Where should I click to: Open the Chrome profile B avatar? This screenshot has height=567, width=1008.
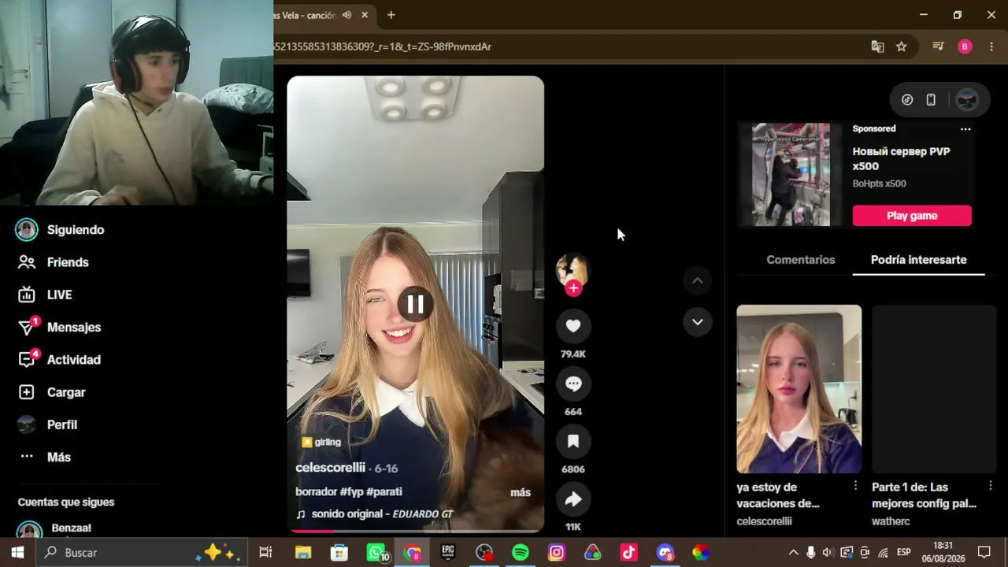965,46
